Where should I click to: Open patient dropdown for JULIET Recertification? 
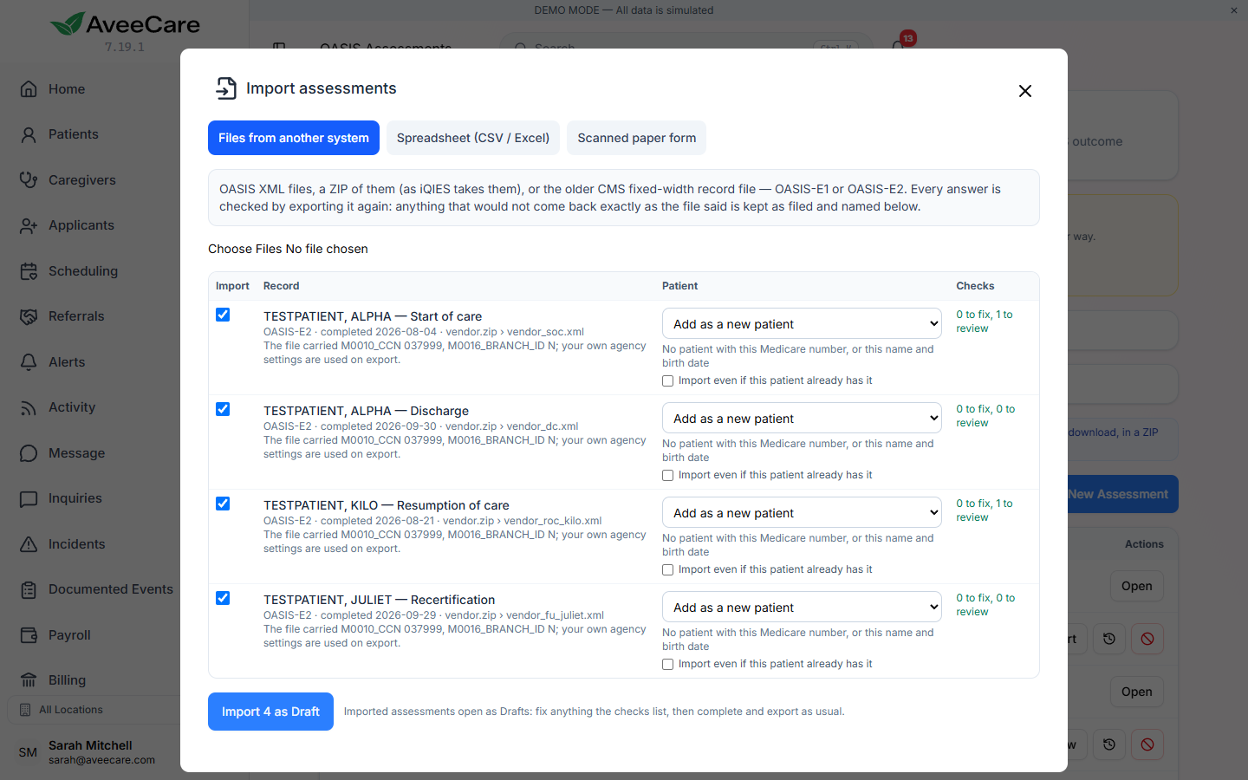point(802,608)
